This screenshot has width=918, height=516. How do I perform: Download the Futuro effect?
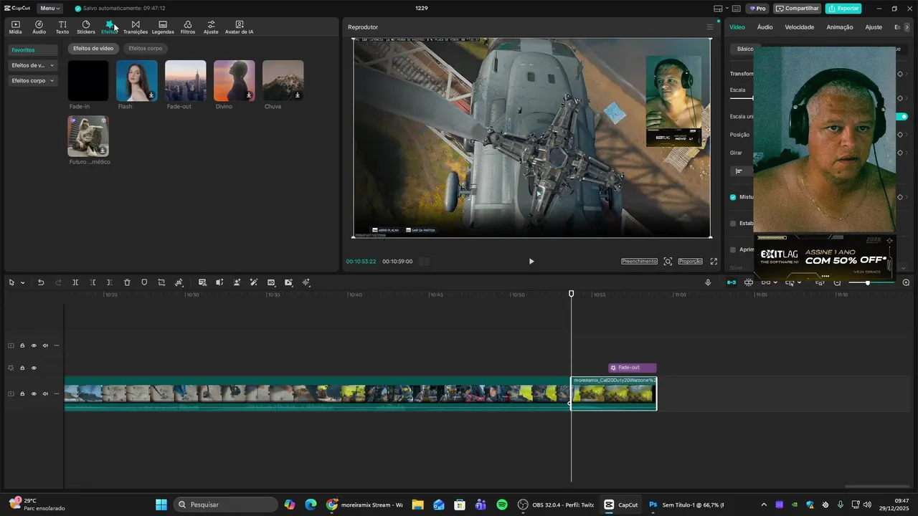point(103,150)
